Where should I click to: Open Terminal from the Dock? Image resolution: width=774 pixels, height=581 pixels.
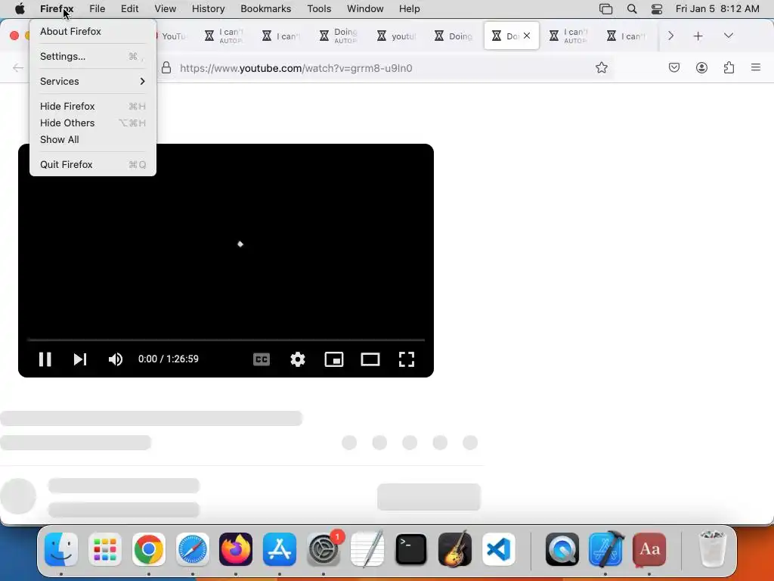coord(410,549)
